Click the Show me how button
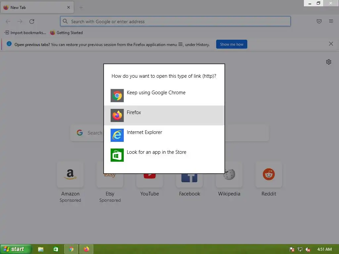The height and width of the screenshot is (254, 339). tap(231, 44)
